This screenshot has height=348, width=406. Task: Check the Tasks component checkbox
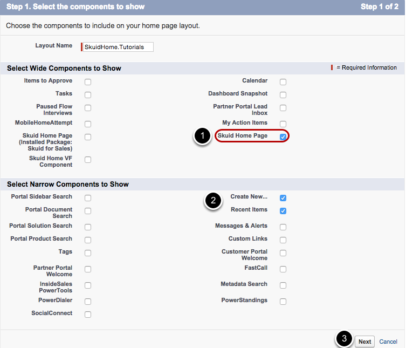(88, 95)
